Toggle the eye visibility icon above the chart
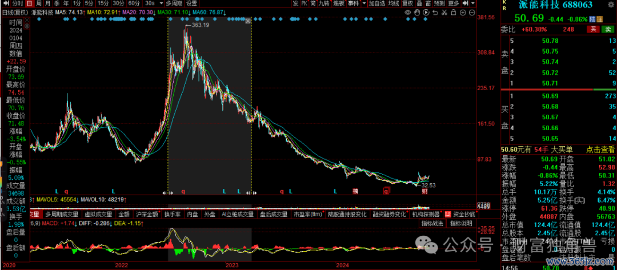Image resolution: width=617 pixels, height=270 pixels. 408,13
